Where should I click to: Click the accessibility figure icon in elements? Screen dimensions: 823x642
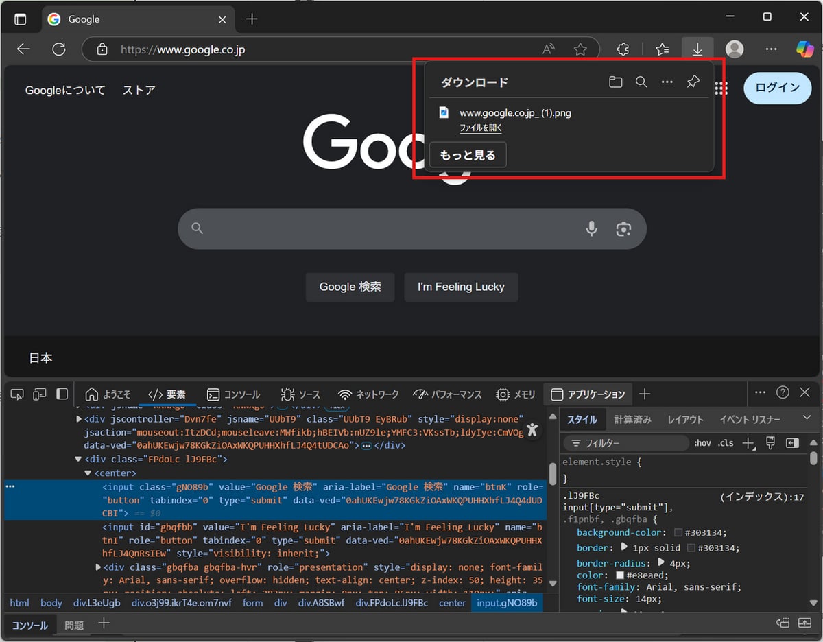[533, 430]
